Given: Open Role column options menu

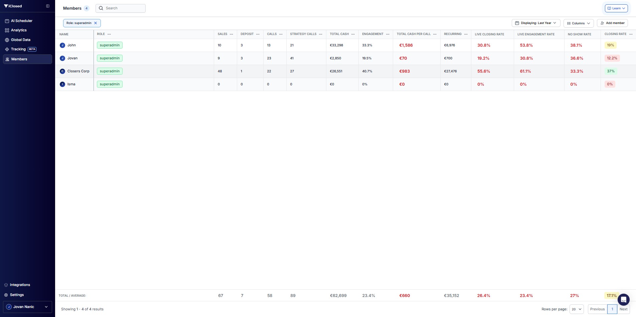Looking at the screenshot, I should 109,34.
